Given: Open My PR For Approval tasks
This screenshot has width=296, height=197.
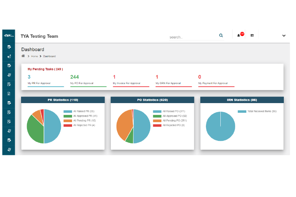Looking at the screenshot, I should click(39, 83).
